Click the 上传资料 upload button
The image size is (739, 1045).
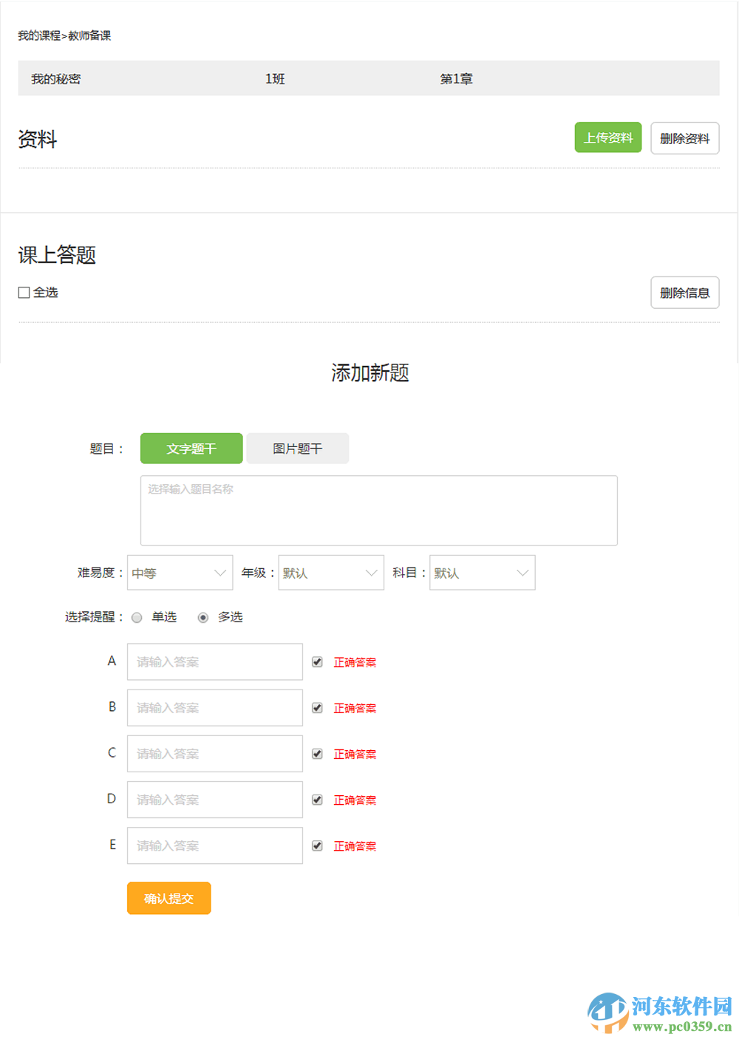click(x=607, y=137)
